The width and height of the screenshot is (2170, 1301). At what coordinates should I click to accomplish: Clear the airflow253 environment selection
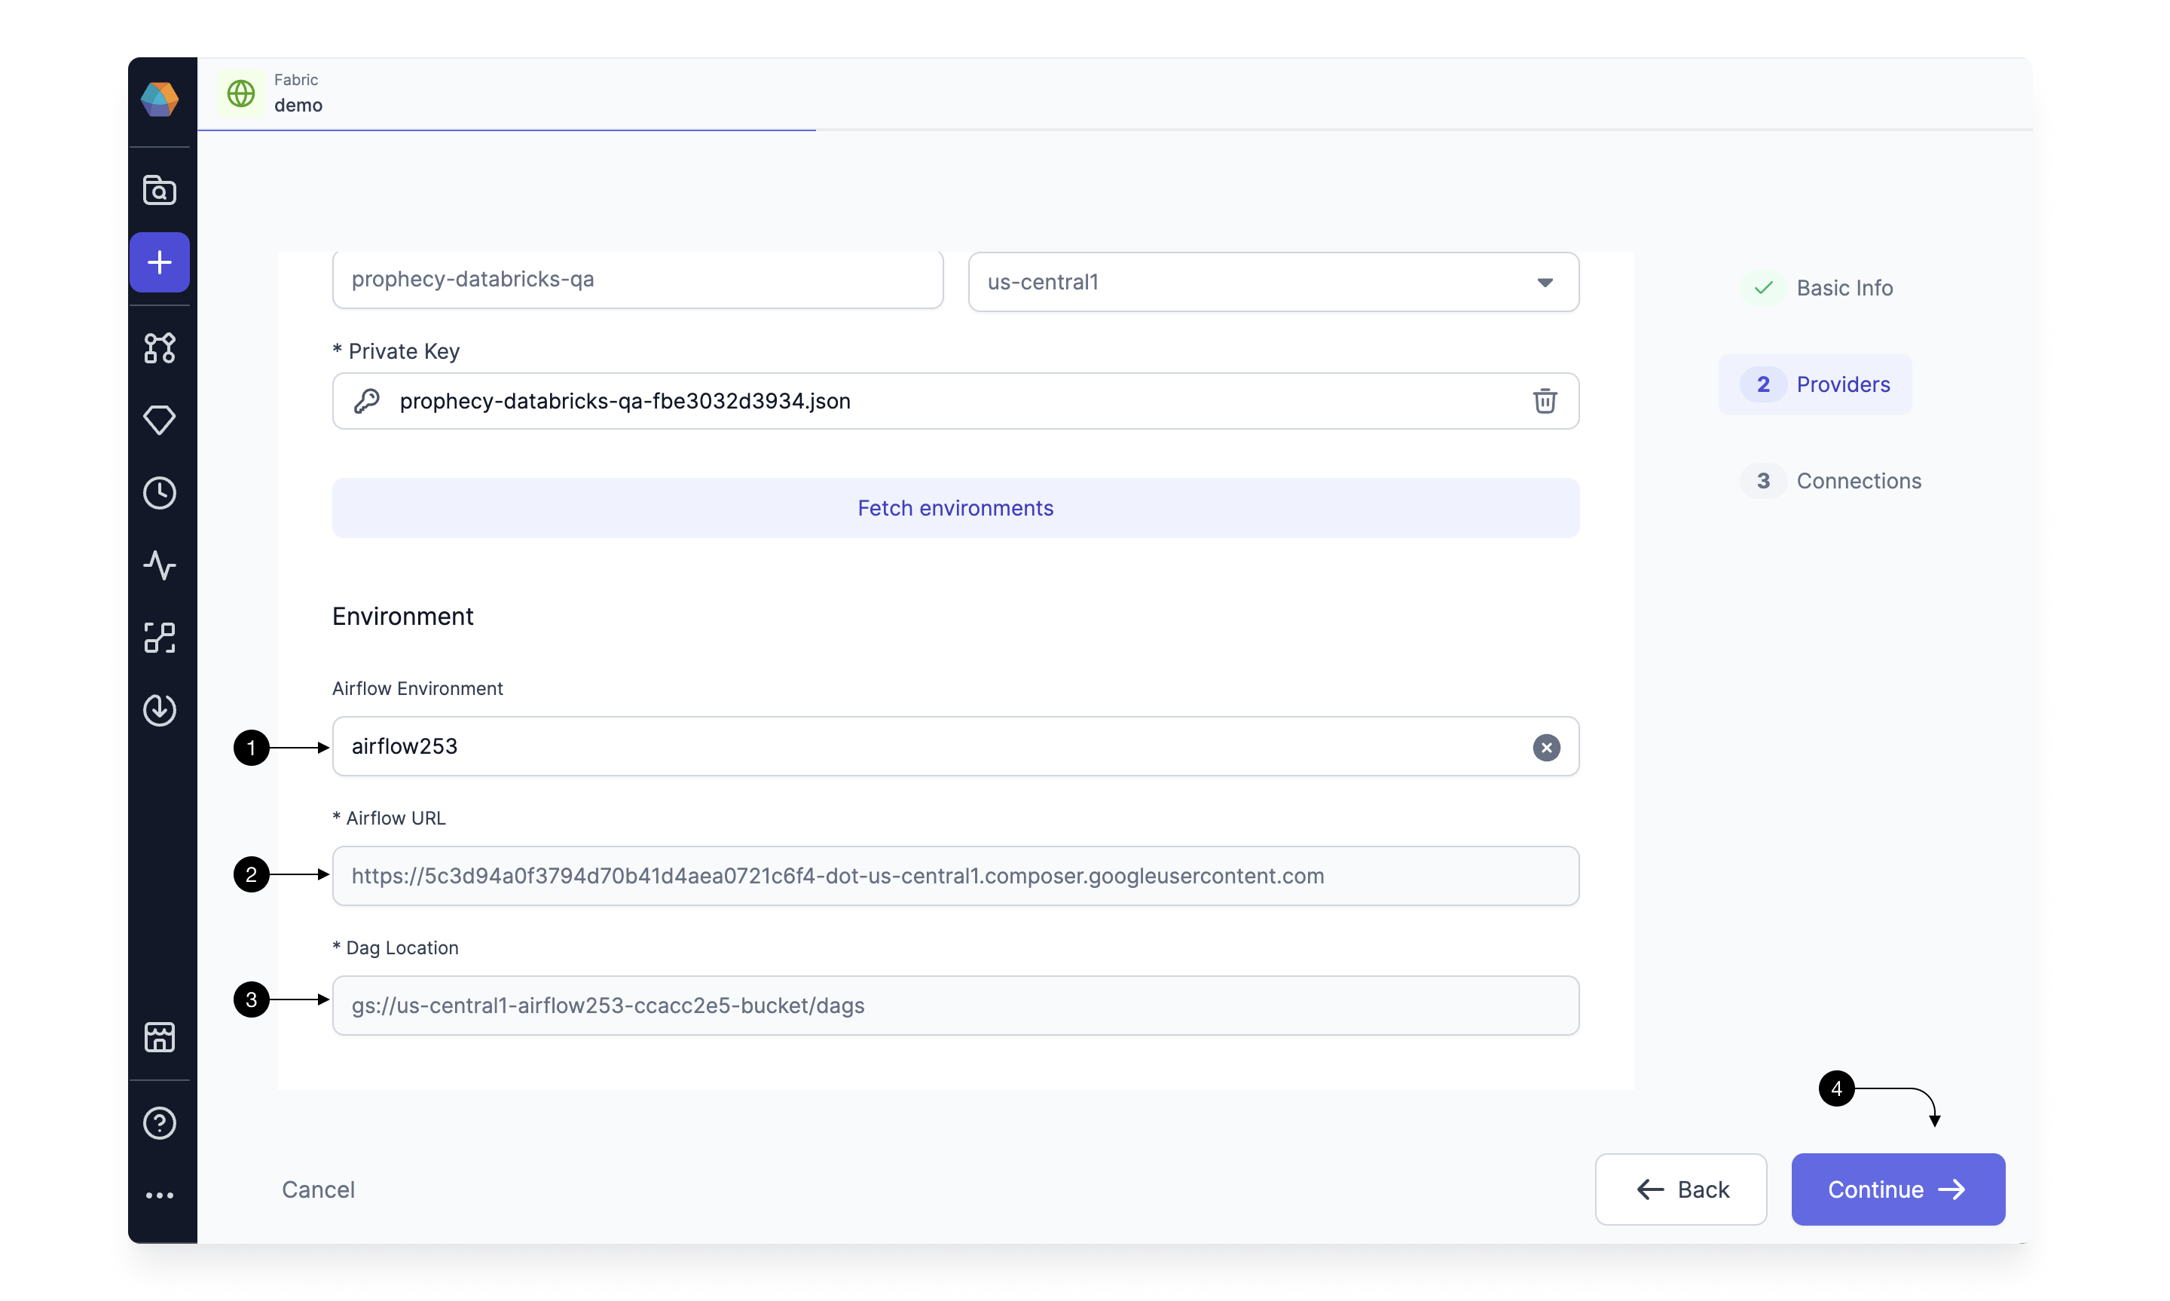(1546, 747)
